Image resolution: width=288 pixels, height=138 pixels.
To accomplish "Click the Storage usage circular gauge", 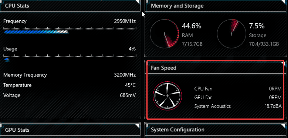I will (x=232, y=34).
